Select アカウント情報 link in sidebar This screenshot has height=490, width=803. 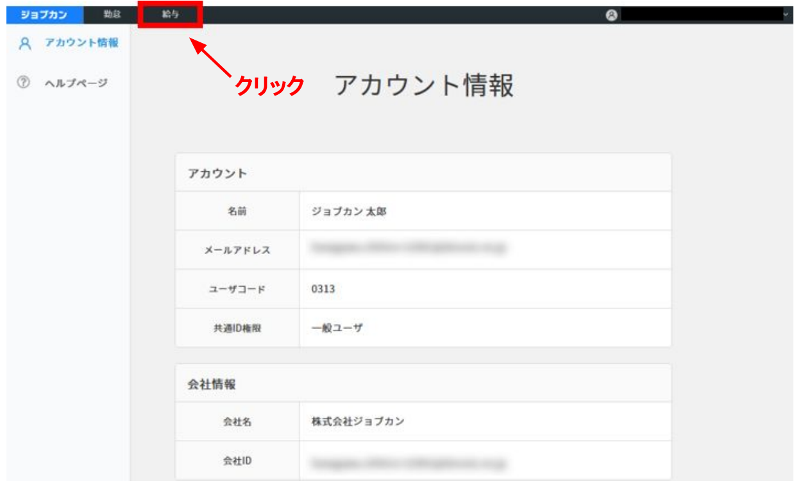tap(81, 43)
